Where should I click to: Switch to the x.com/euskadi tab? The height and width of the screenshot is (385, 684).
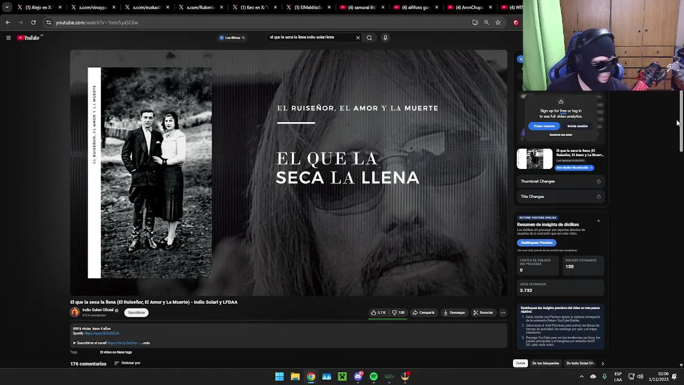[x=146, y=7]
